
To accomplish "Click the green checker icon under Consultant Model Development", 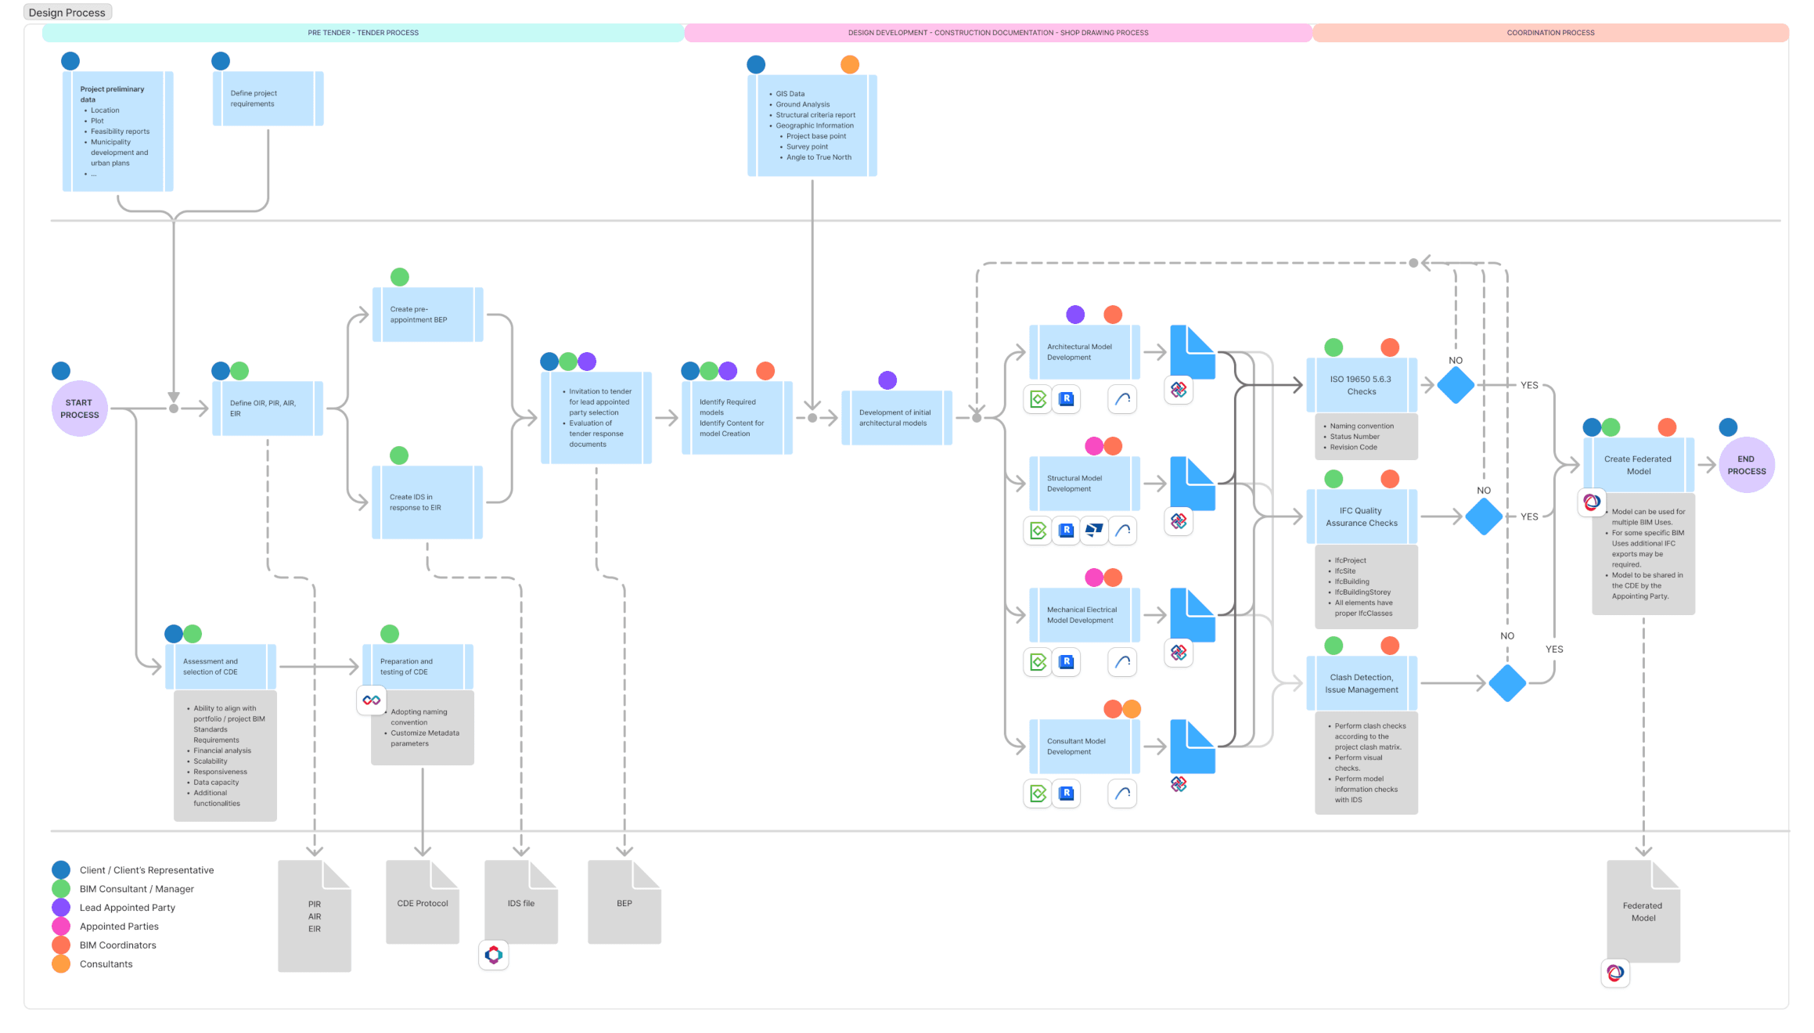I will [x=1037, y=793].
